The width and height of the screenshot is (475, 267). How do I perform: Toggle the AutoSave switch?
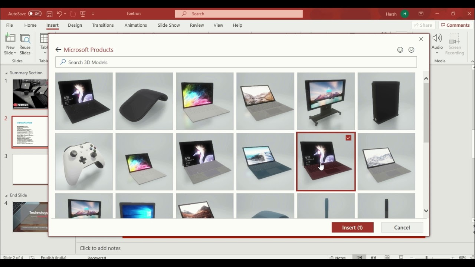coord(35,14)
